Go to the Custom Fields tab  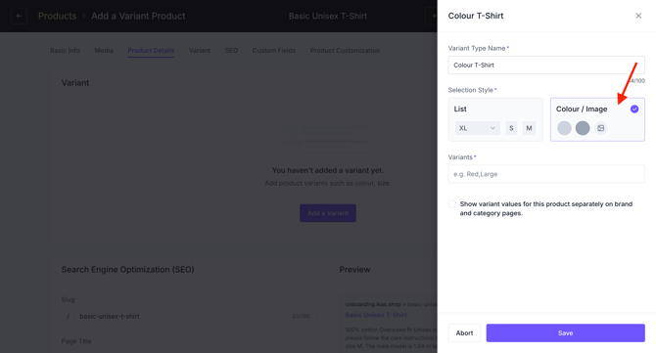click(x=274, y=51)
